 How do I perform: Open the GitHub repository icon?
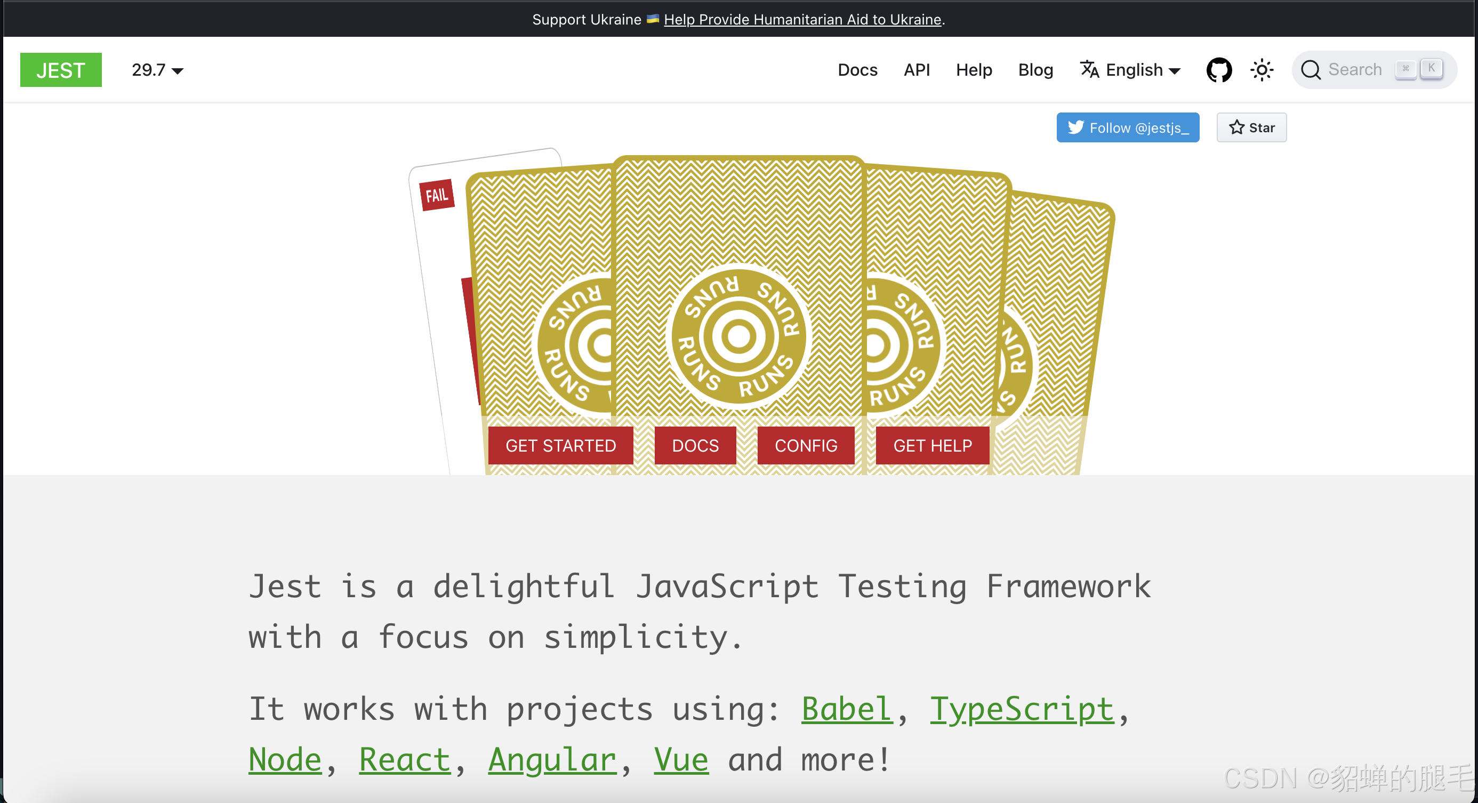[1219, 70]
